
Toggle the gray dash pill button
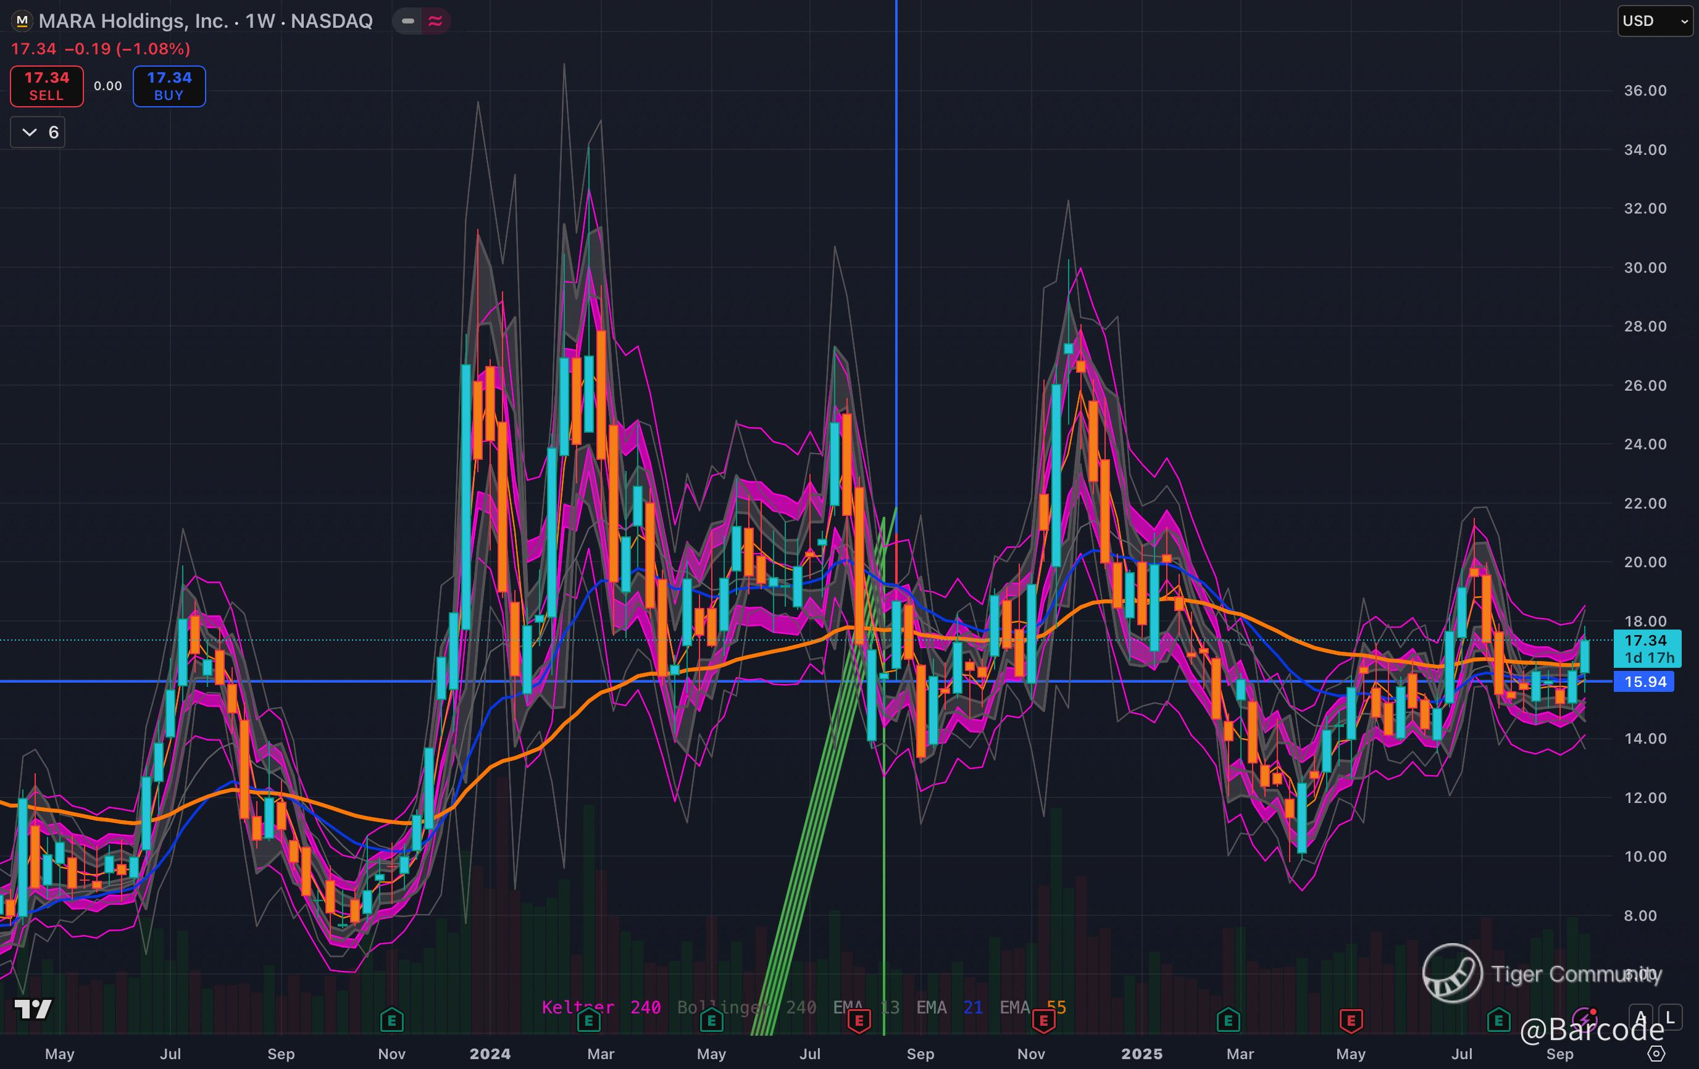point(408,21)
